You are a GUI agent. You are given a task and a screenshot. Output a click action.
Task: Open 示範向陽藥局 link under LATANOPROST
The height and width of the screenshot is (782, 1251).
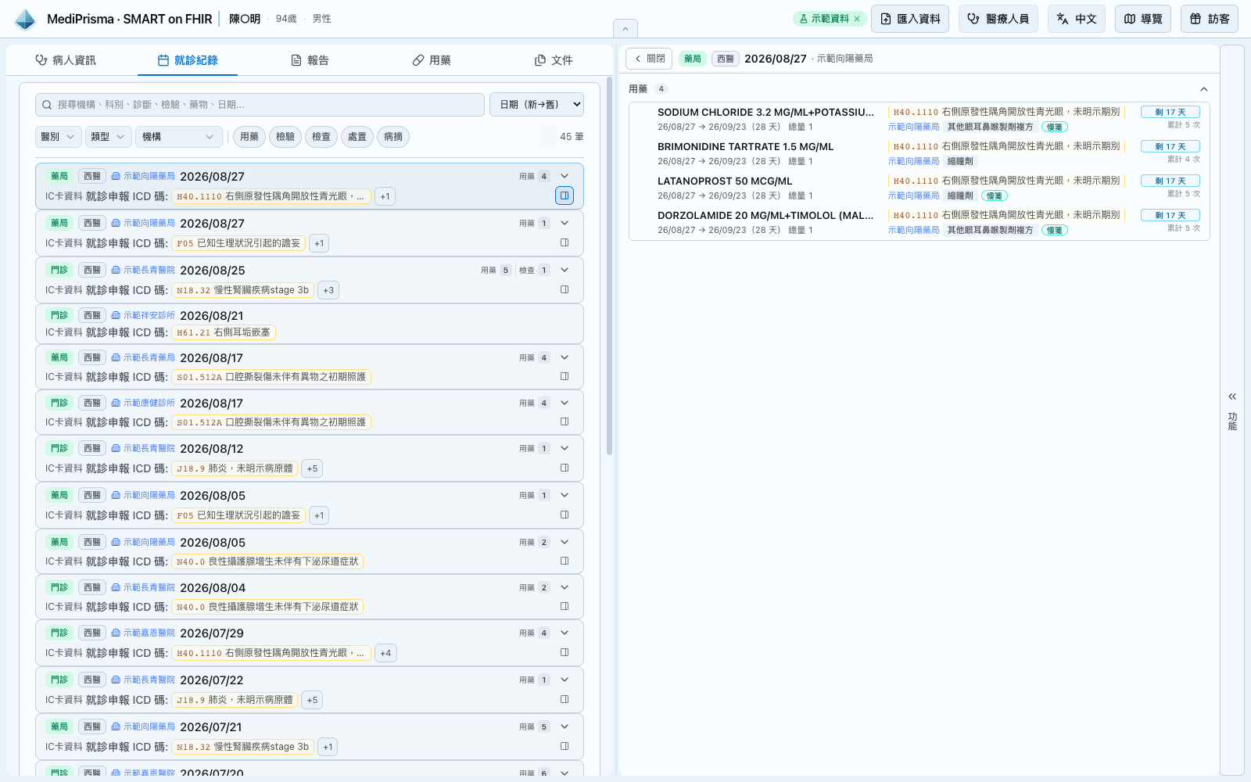(913, 195)
